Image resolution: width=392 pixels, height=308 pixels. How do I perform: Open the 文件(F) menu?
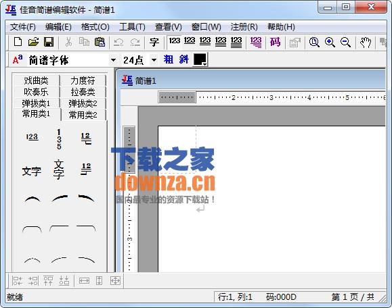[x=23, y=27]
